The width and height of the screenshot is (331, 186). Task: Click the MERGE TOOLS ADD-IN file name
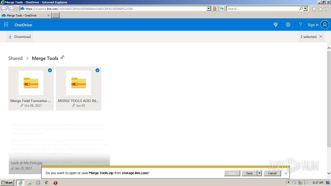tap(78, 101)
